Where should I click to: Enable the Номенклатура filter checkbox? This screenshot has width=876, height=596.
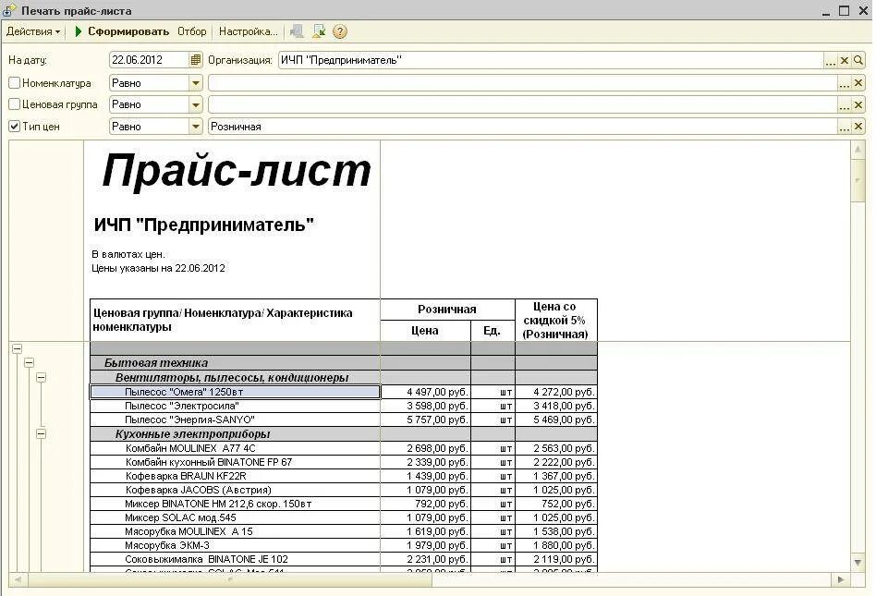tap(15, 82)
